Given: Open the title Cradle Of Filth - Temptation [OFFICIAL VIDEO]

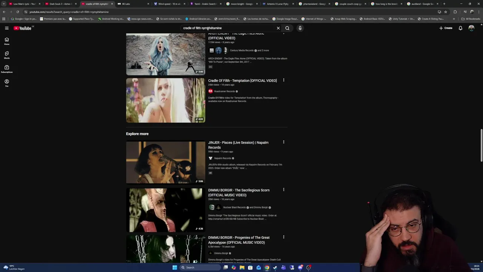Looking at the screenshot, I should click(242, 80).
